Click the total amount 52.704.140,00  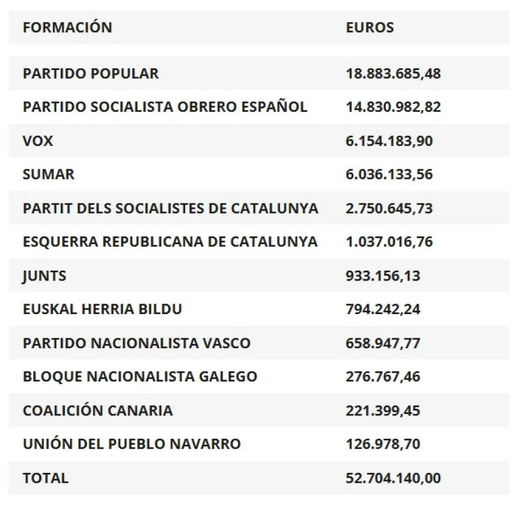tap(393, 478)
